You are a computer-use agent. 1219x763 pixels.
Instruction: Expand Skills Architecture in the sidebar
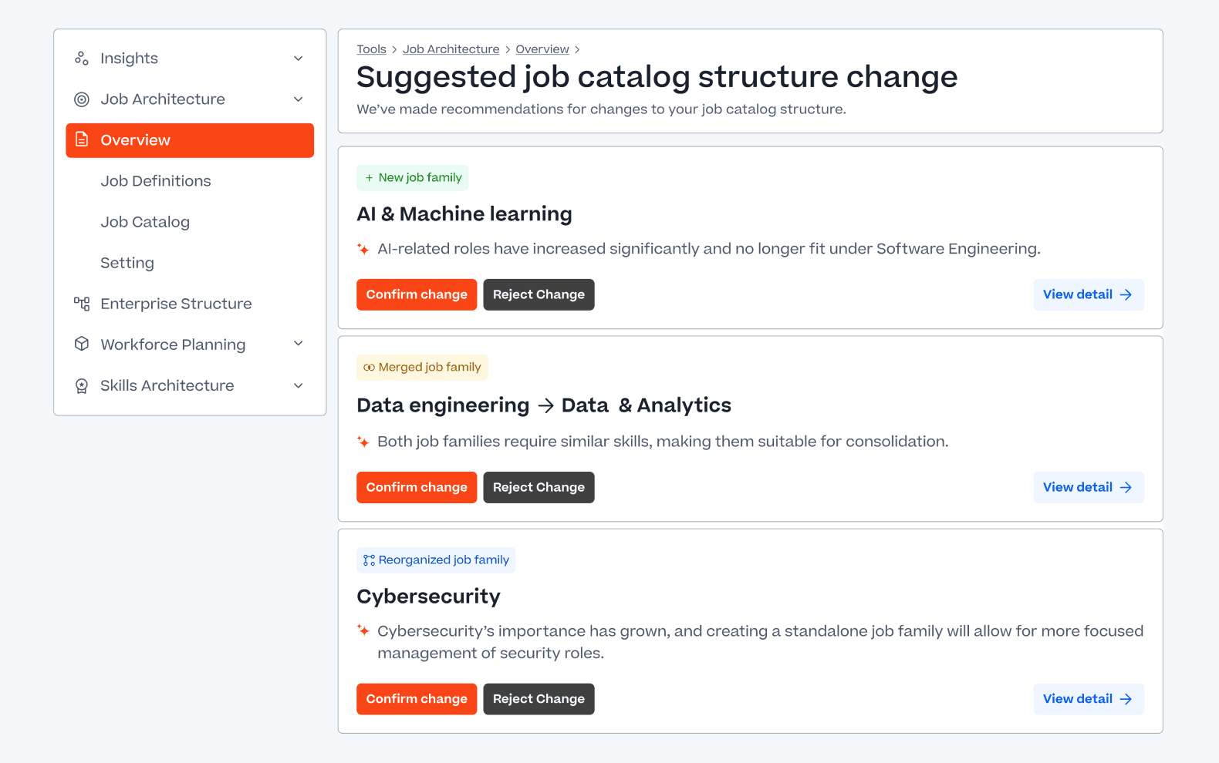coord(298,385)
